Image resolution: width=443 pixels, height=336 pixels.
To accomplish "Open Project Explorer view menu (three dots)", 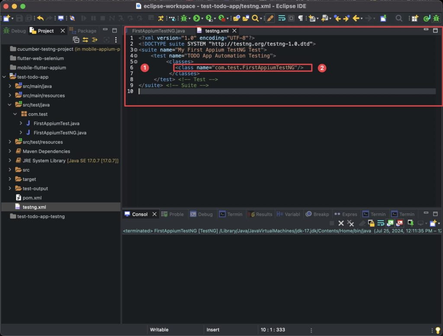I will click(116, 40).
